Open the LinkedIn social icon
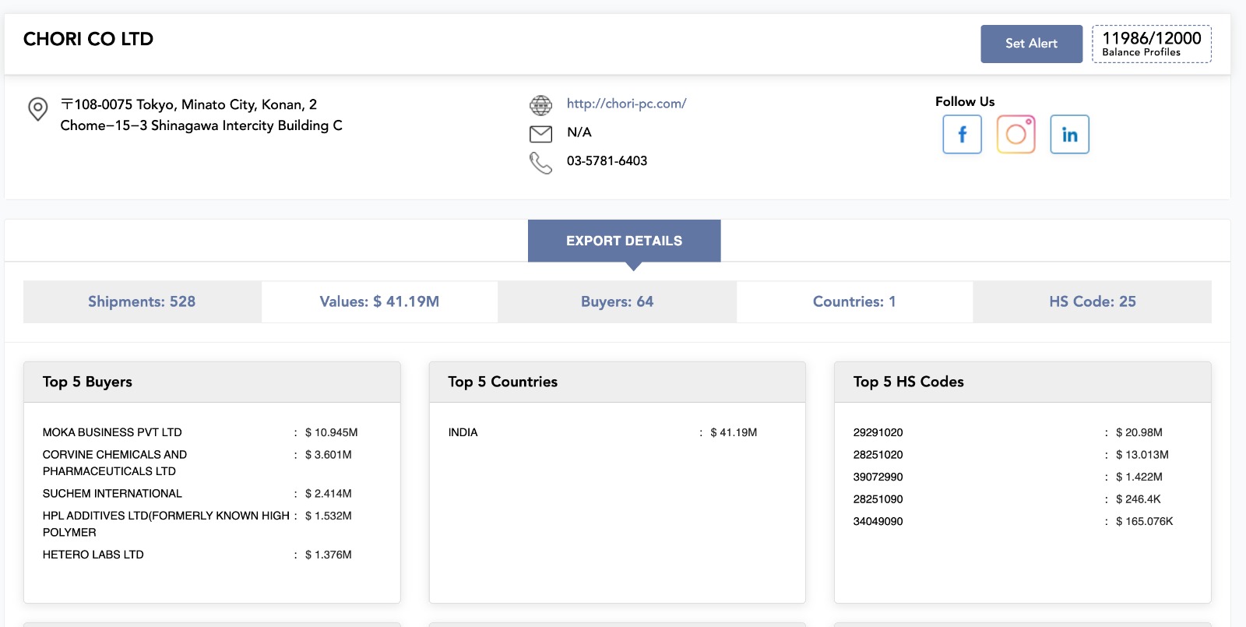Screen dimensions: 1246x627 click(x=1069, y=135)
